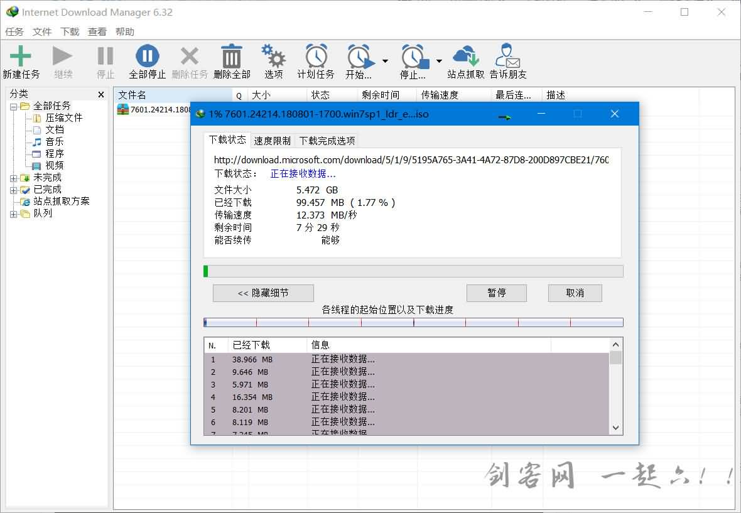This screenshot has height=513, width=741.
Task: Sort by 文件名 column header
Action: click(173, 95)
